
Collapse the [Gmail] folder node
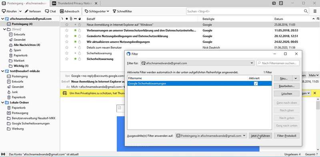4,29
